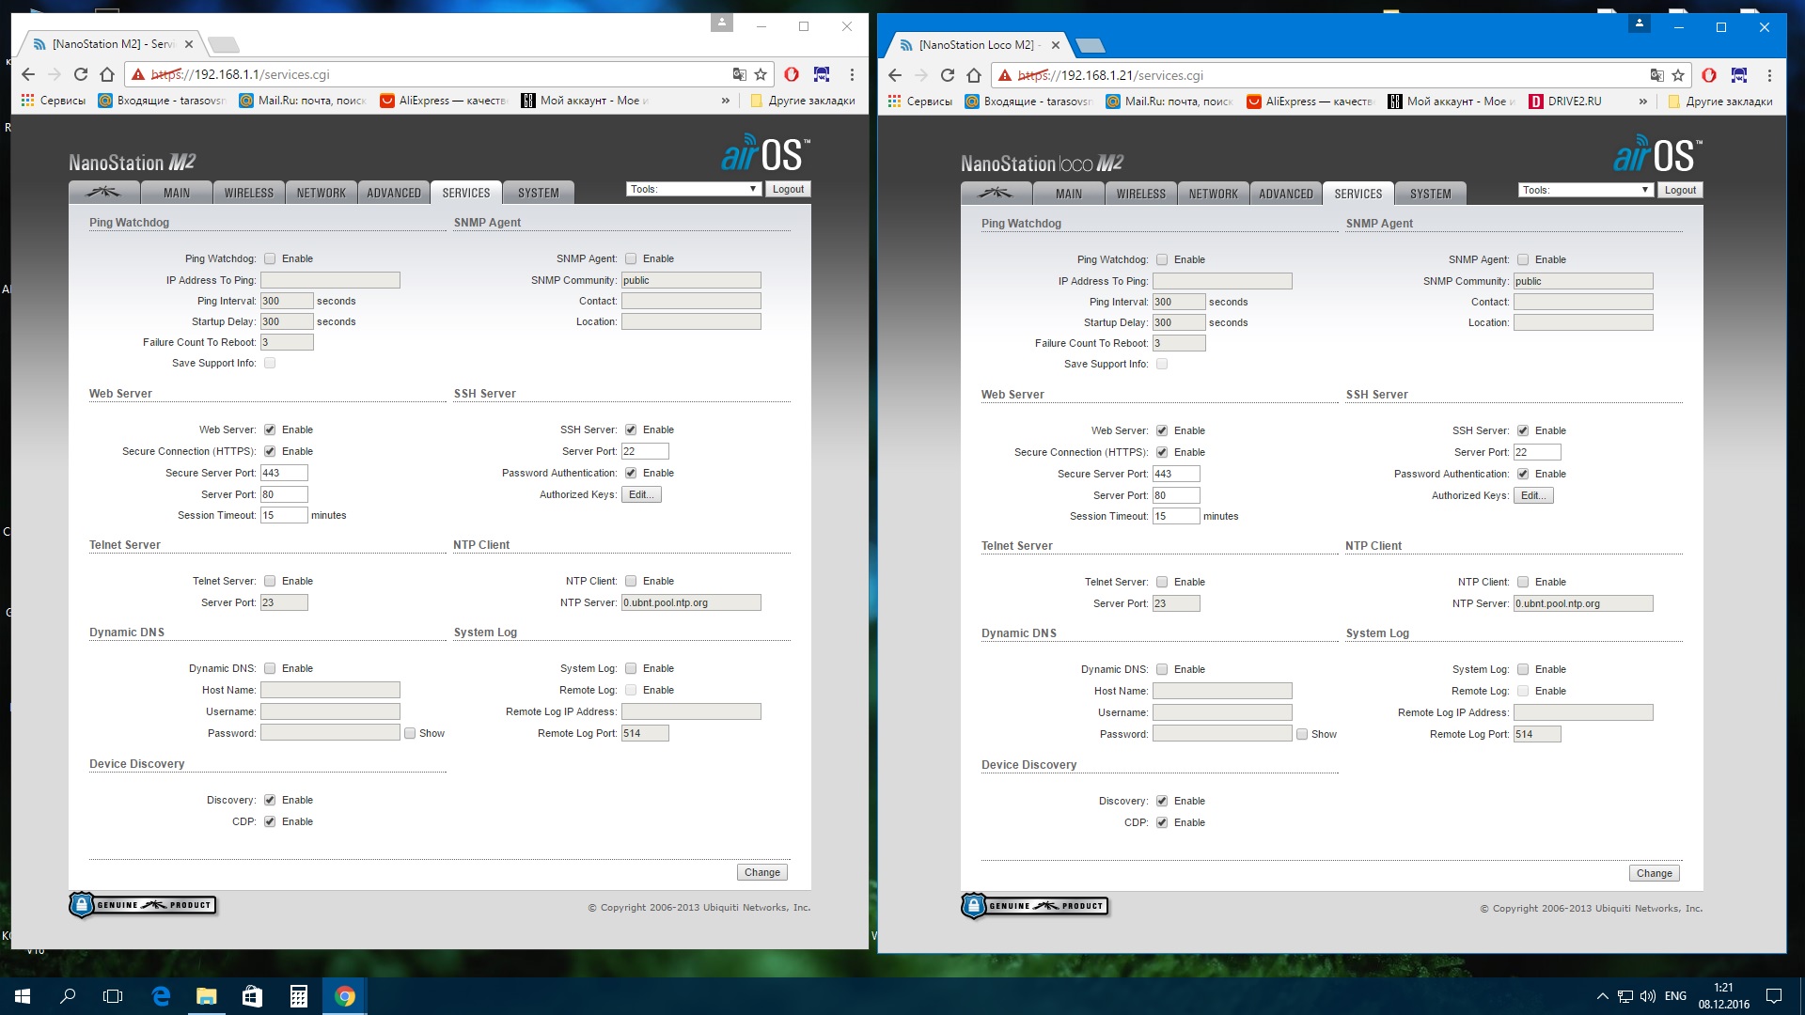
Task: Toggle Show password checkbox in left window
Action: (410, 733)
